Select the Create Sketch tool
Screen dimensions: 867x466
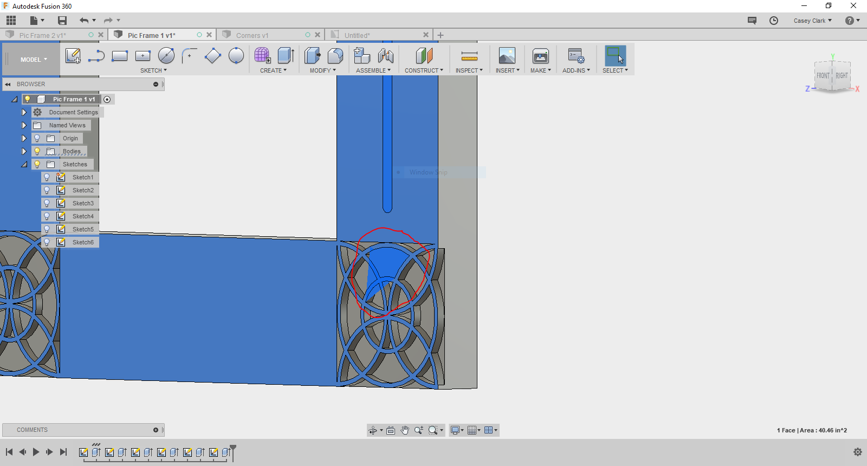pos(73,56)
